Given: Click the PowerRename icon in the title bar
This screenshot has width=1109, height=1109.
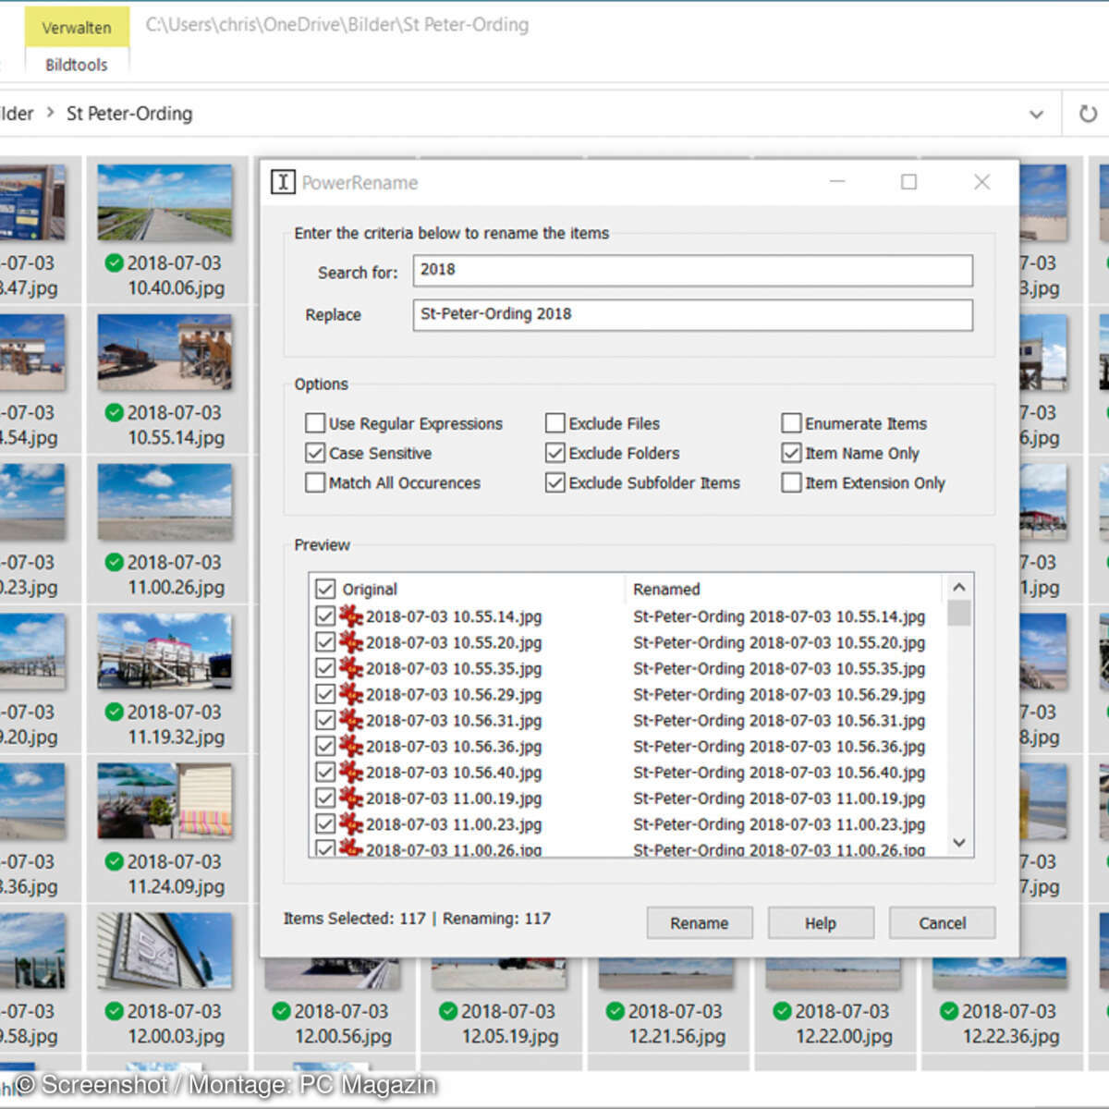Looking at the screenshot, I should (x=283, y=182).
